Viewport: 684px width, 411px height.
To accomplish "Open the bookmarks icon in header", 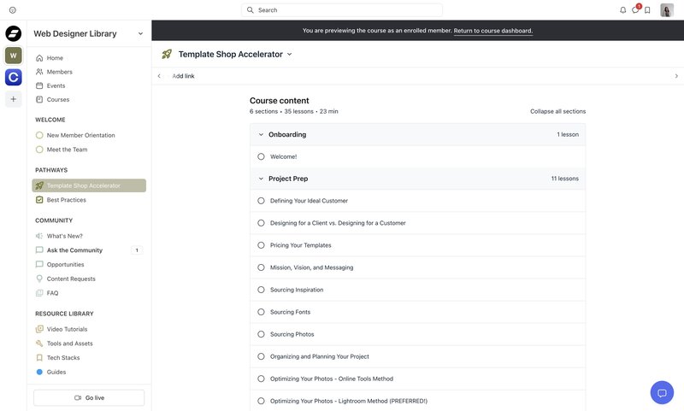I will [647, 10].
